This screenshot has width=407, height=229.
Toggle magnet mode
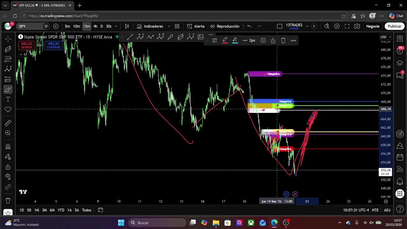[8, 147]
